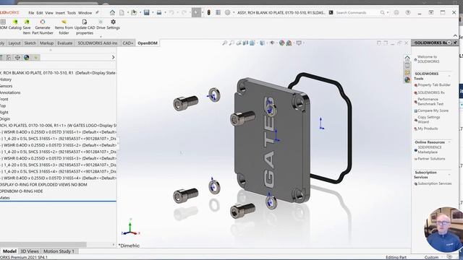Viewport: 463px width, 260px height.
Task: Select the Annotations tree item
Action: (10, 92)
